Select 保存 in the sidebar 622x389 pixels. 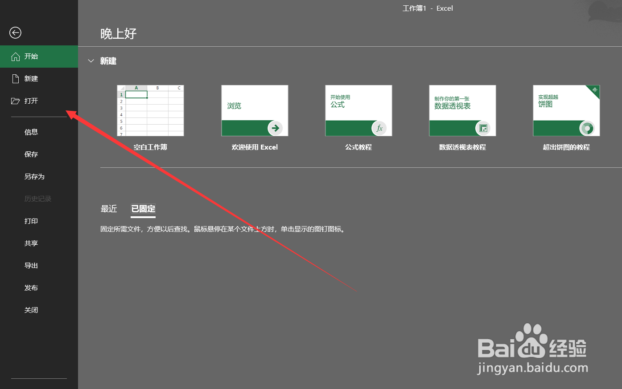(39, 154)
